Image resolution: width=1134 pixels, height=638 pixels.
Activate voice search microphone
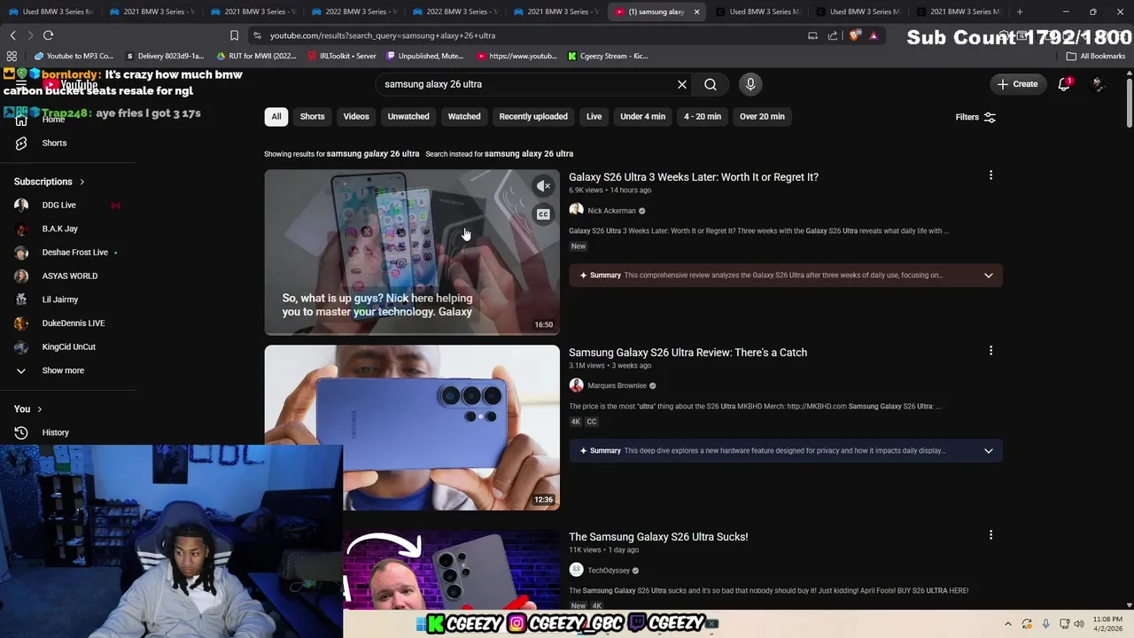click(750, 84)
